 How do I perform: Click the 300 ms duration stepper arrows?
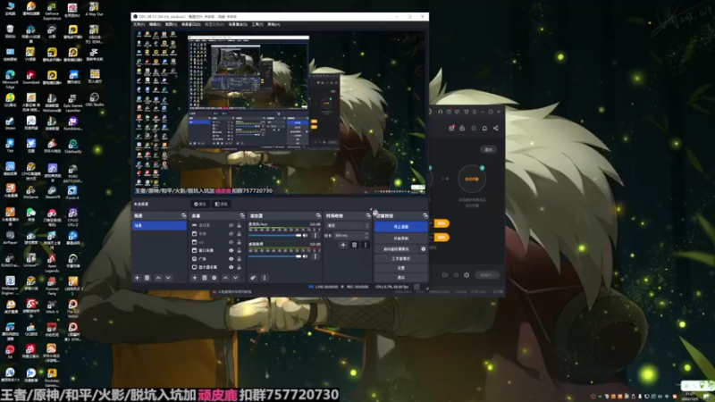[x=366, y=235]
